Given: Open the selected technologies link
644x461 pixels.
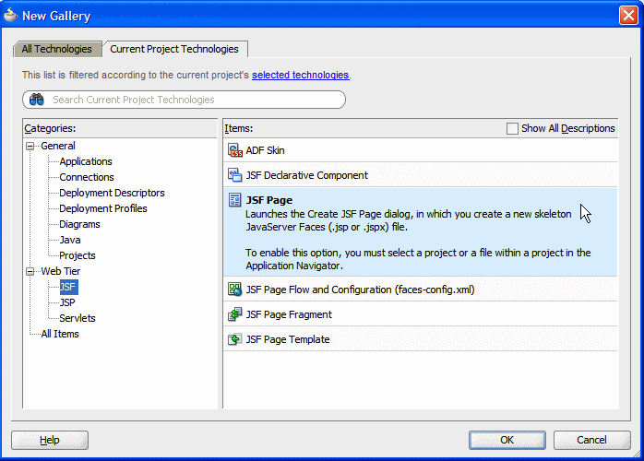Looking at the screenshot, I should tap(300, 75).
